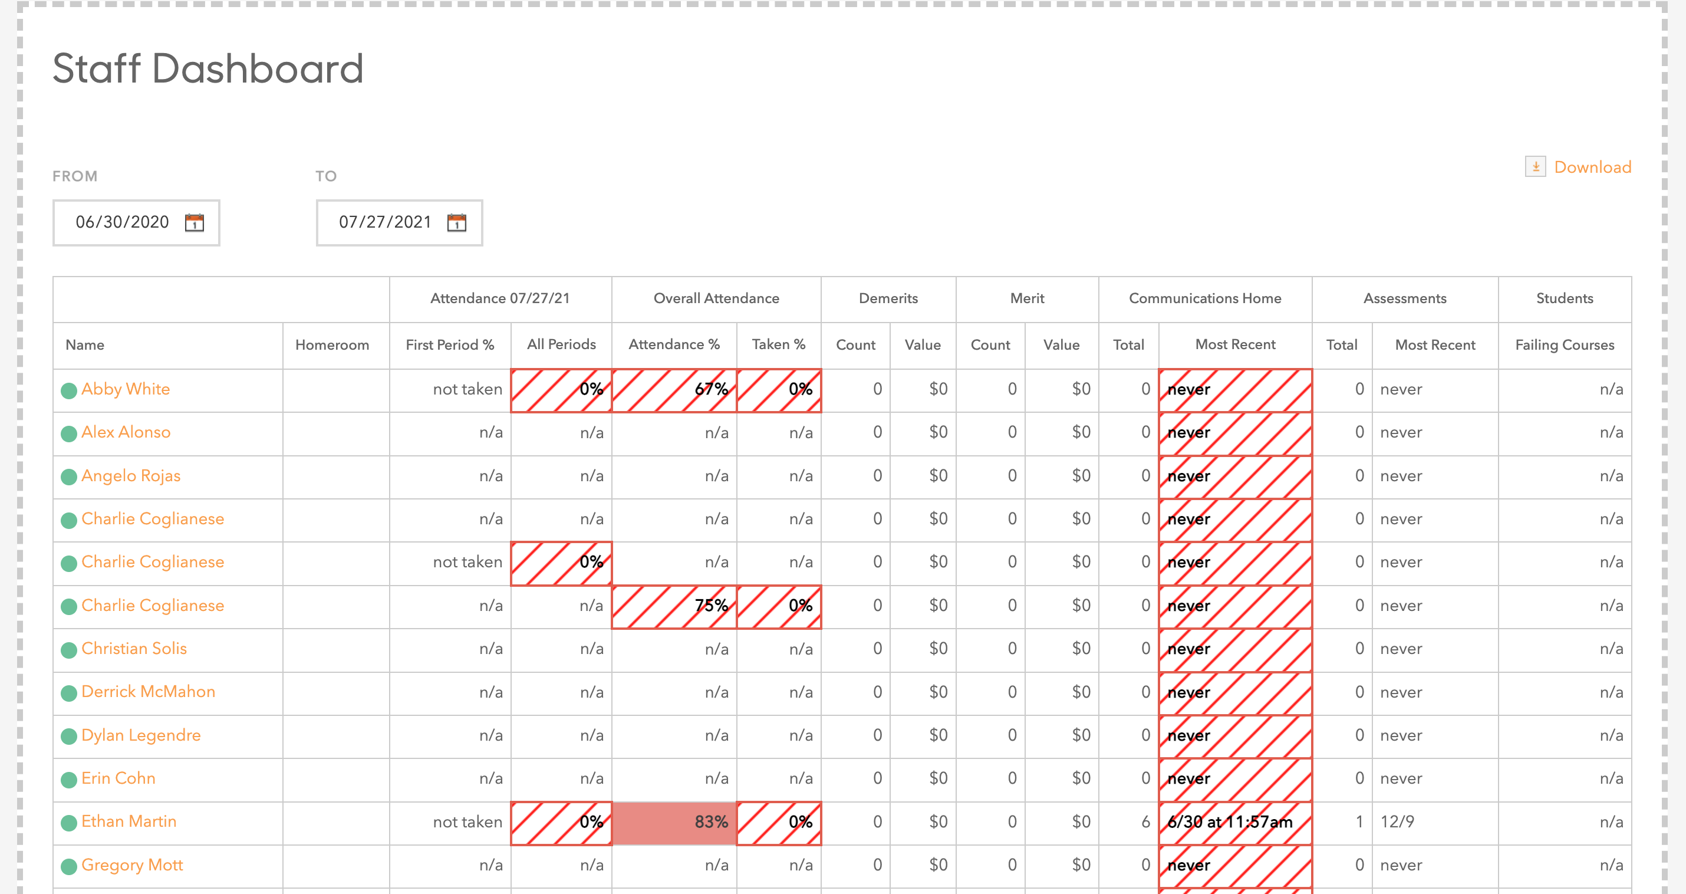Open Derrick McMahon's staff profile
1686x894 pixels.
(148, 692)
